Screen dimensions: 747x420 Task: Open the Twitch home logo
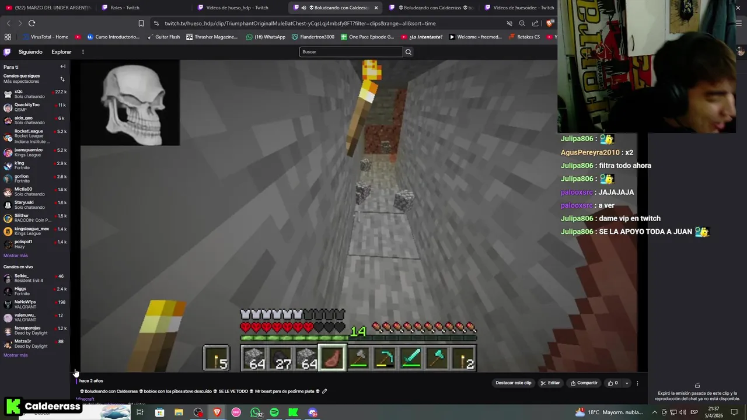[x=7, y=52]
